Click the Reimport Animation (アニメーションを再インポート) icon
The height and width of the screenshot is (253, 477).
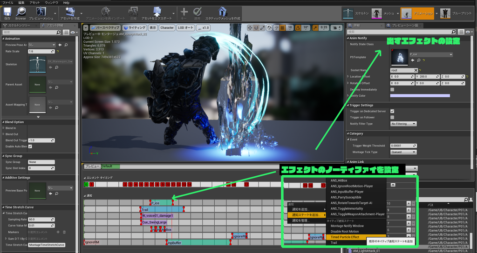105,12
